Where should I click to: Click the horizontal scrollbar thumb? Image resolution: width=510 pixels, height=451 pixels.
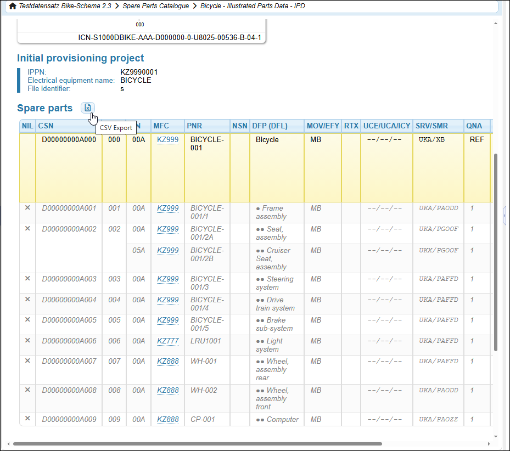(x=198, y=444)
